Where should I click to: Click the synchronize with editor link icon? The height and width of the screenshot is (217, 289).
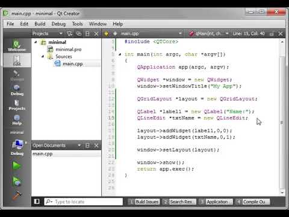[x=79, y=34]
